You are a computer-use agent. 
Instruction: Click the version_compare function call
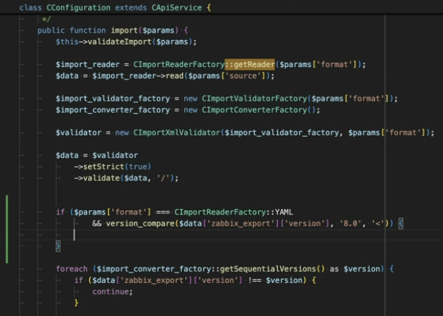(140, 223)
